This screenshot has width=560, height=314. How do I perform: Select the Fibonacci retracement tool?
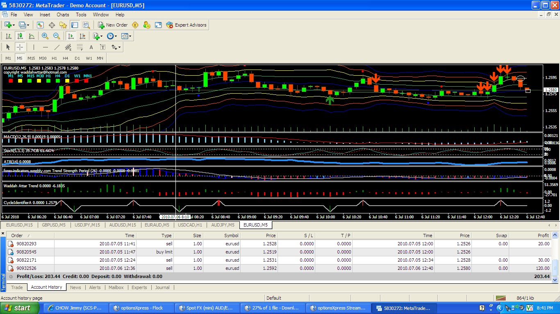tap(80, 47)
